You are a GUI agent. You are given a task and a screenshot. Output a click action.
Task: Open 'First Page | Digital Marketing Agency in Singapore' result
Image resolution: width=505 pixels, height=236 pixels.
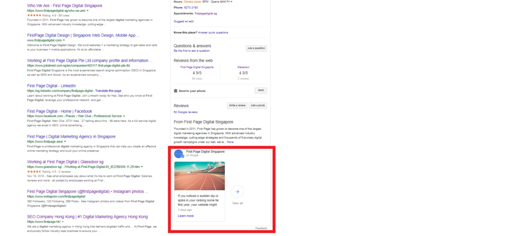point(71,137)
